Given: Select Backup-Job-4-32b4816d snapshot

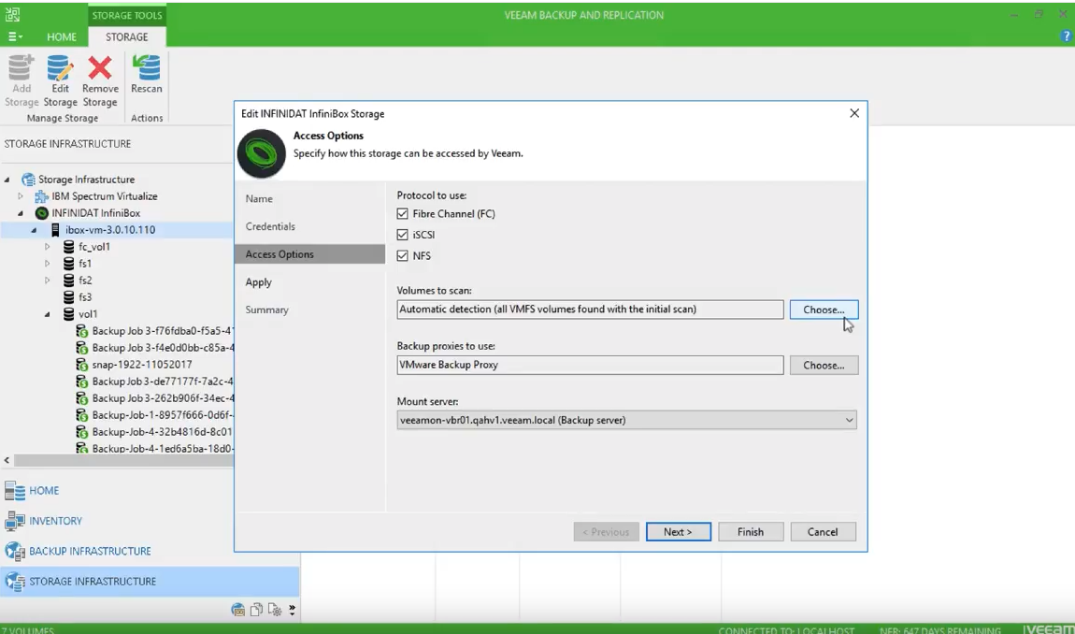Looking at the screenshot, I should (163, 432).
